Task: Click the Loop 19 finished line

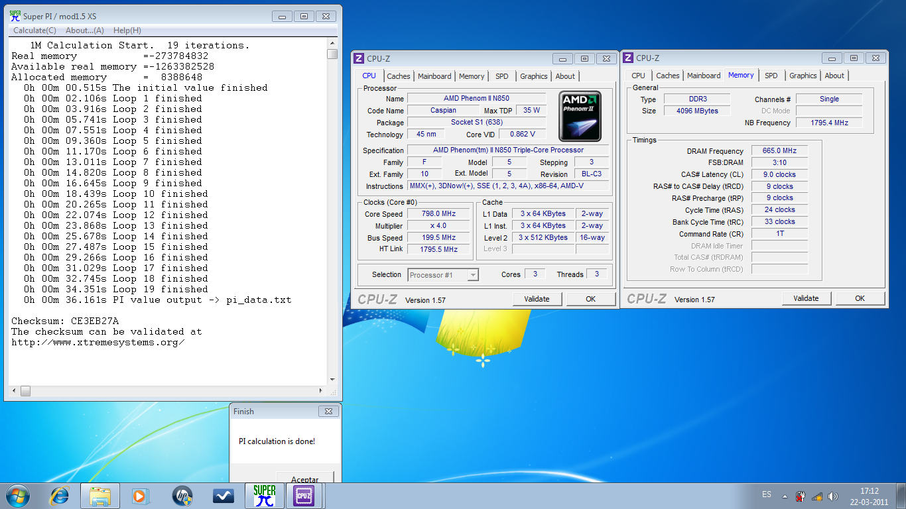Action: 116,289
